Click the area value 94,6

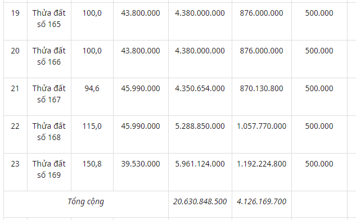pos(92,88)
